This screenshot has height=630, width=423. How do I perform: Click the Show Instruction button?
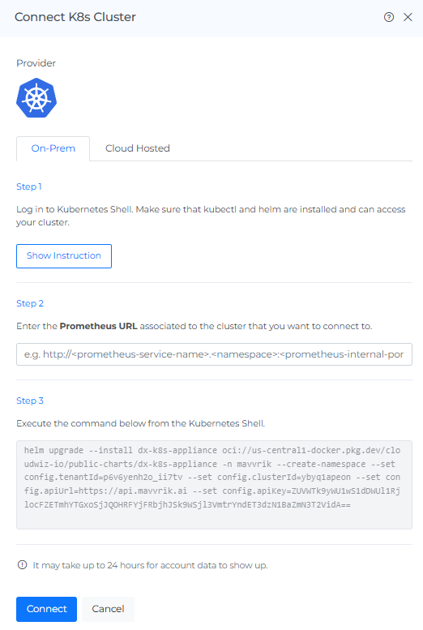(x=64, y=256)
